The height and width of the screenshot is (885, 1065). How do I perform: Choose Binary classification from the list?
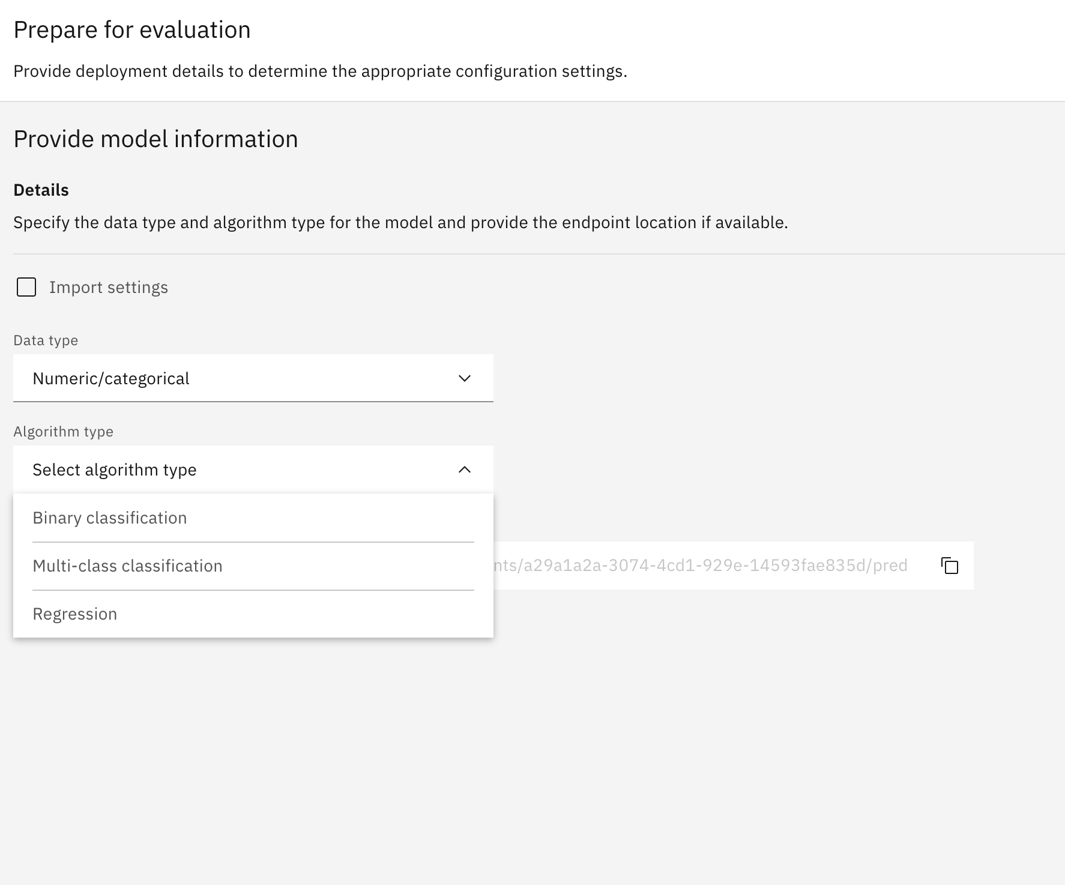110,518
